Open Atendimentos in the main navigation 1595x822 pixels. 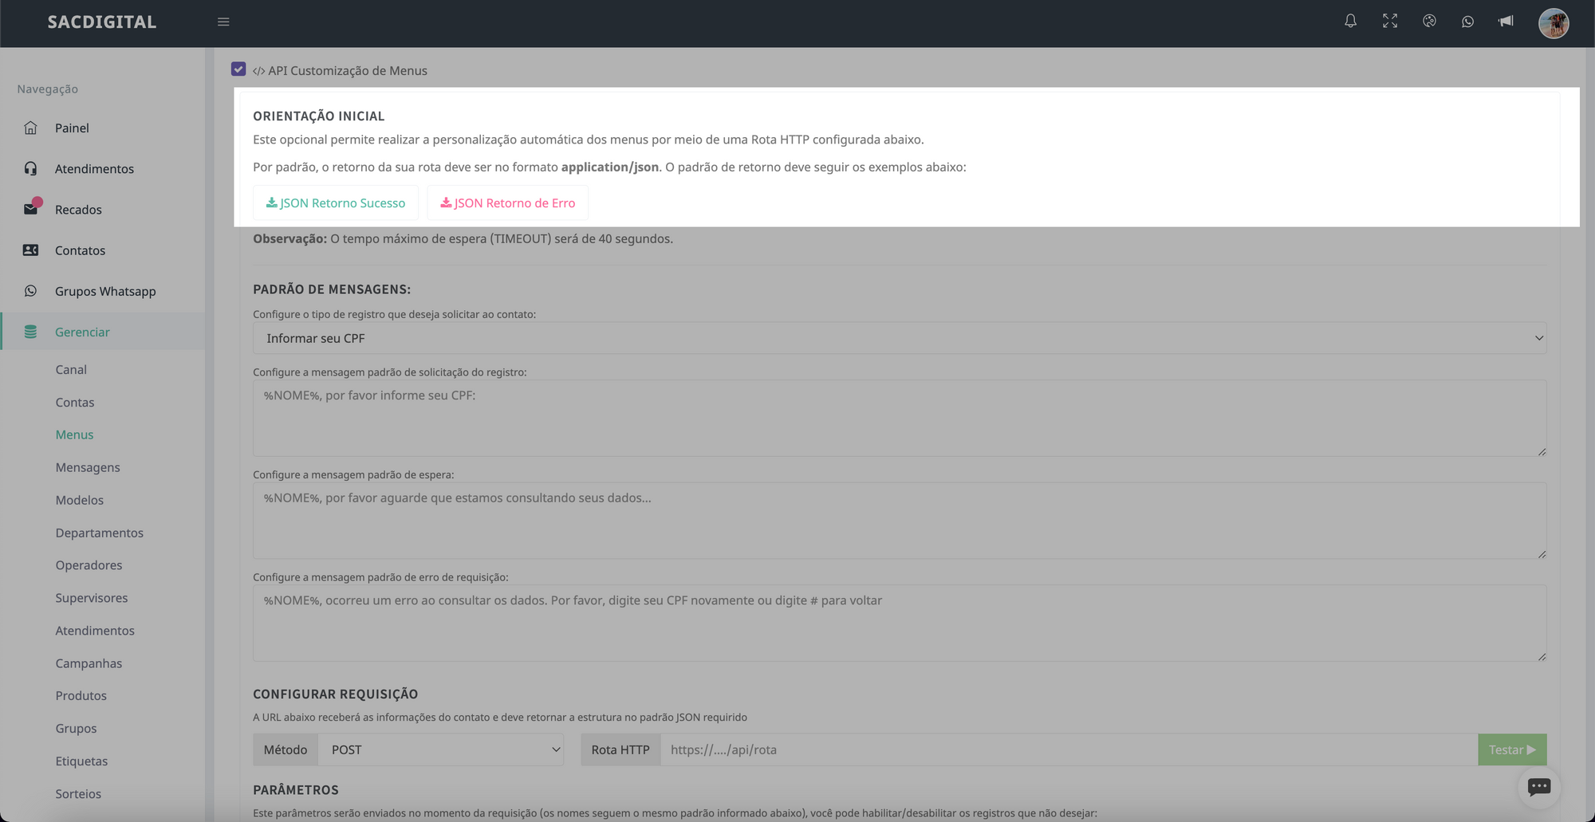pyautogui.click(x=94, y=168)
